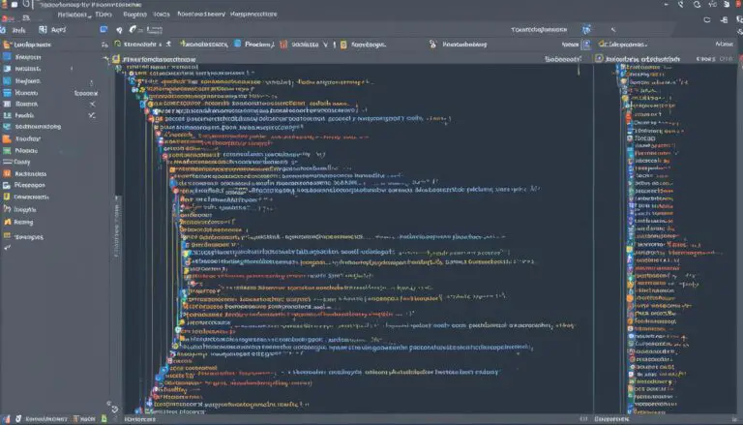Image resolution: width=743 pixels, height=425 pixels.
Task: Click the red bars icon in the tab row
Action: pyautogui.click(x=283, y=45)
